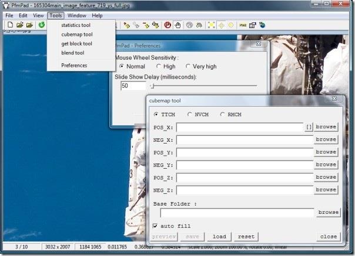Open the statistics tool menu entry
Image resolution: width=355 pixels, height=256 pixels.
click(x=76, y=25)
